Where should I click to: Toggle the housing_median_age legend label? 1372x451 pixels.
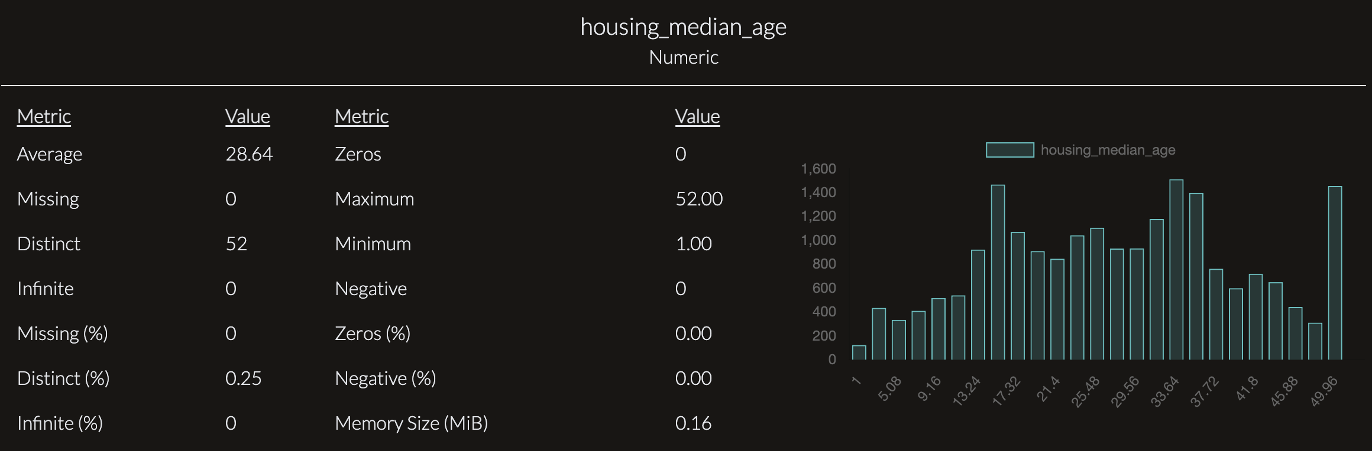[1108, 150]
